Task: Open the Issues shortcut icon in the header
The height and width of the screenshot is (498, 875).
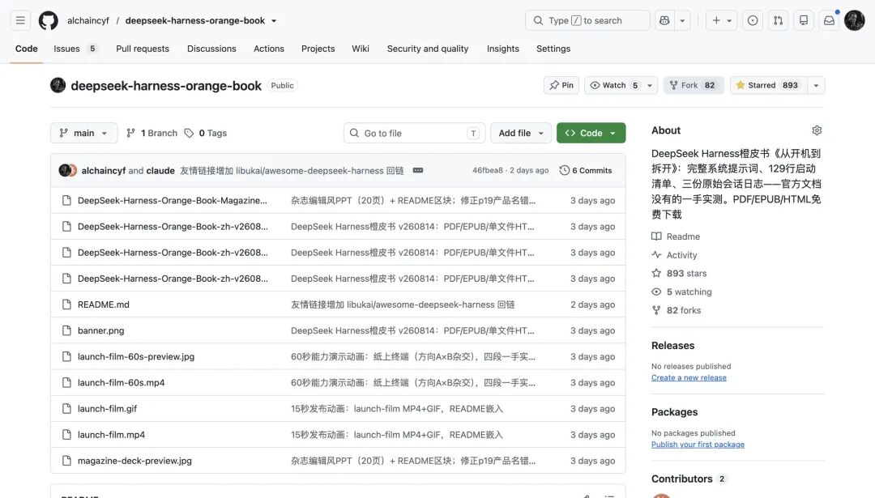Action: point(752,20)
